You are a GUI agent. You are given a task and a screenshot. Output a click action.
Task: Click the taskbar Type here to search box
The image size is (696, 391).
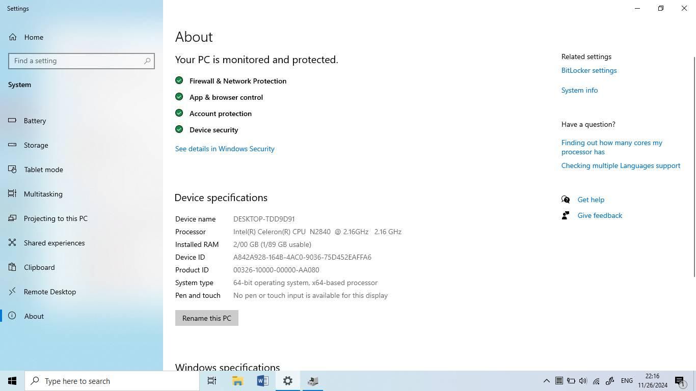pos(112,381)
